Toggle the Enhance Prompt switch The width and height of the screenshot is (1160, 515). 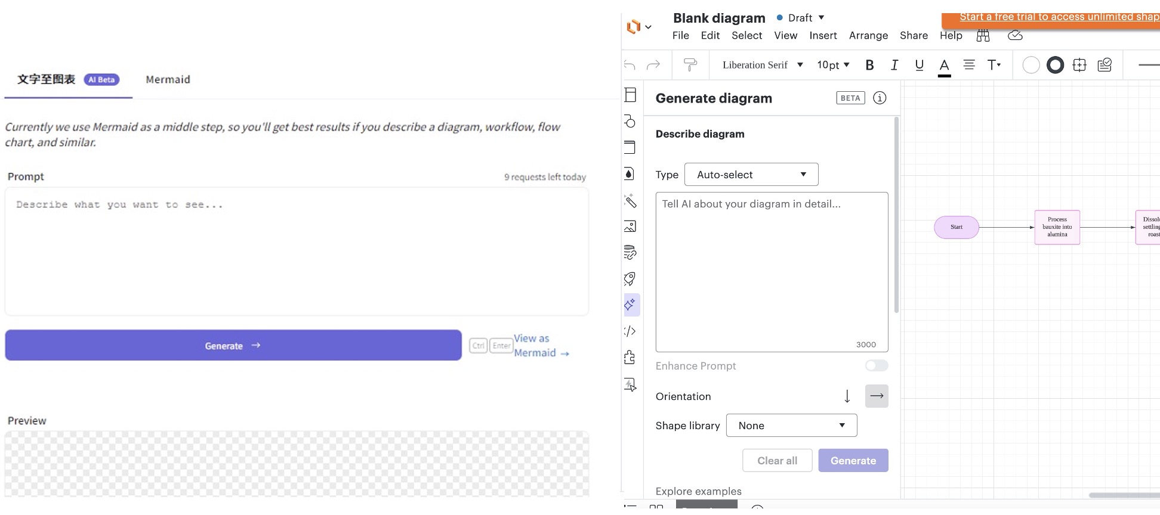coord(876,366)
